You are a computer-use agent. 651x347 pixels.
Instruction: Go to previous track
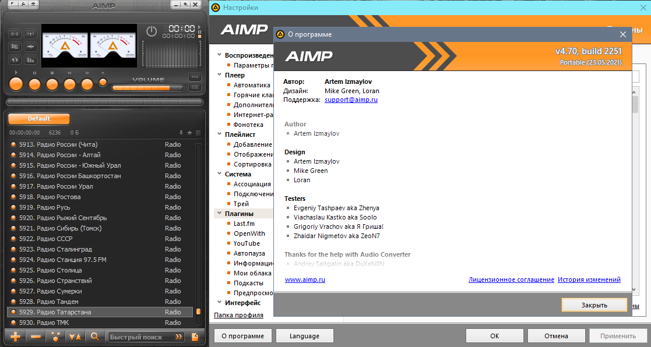click(69, 84)
